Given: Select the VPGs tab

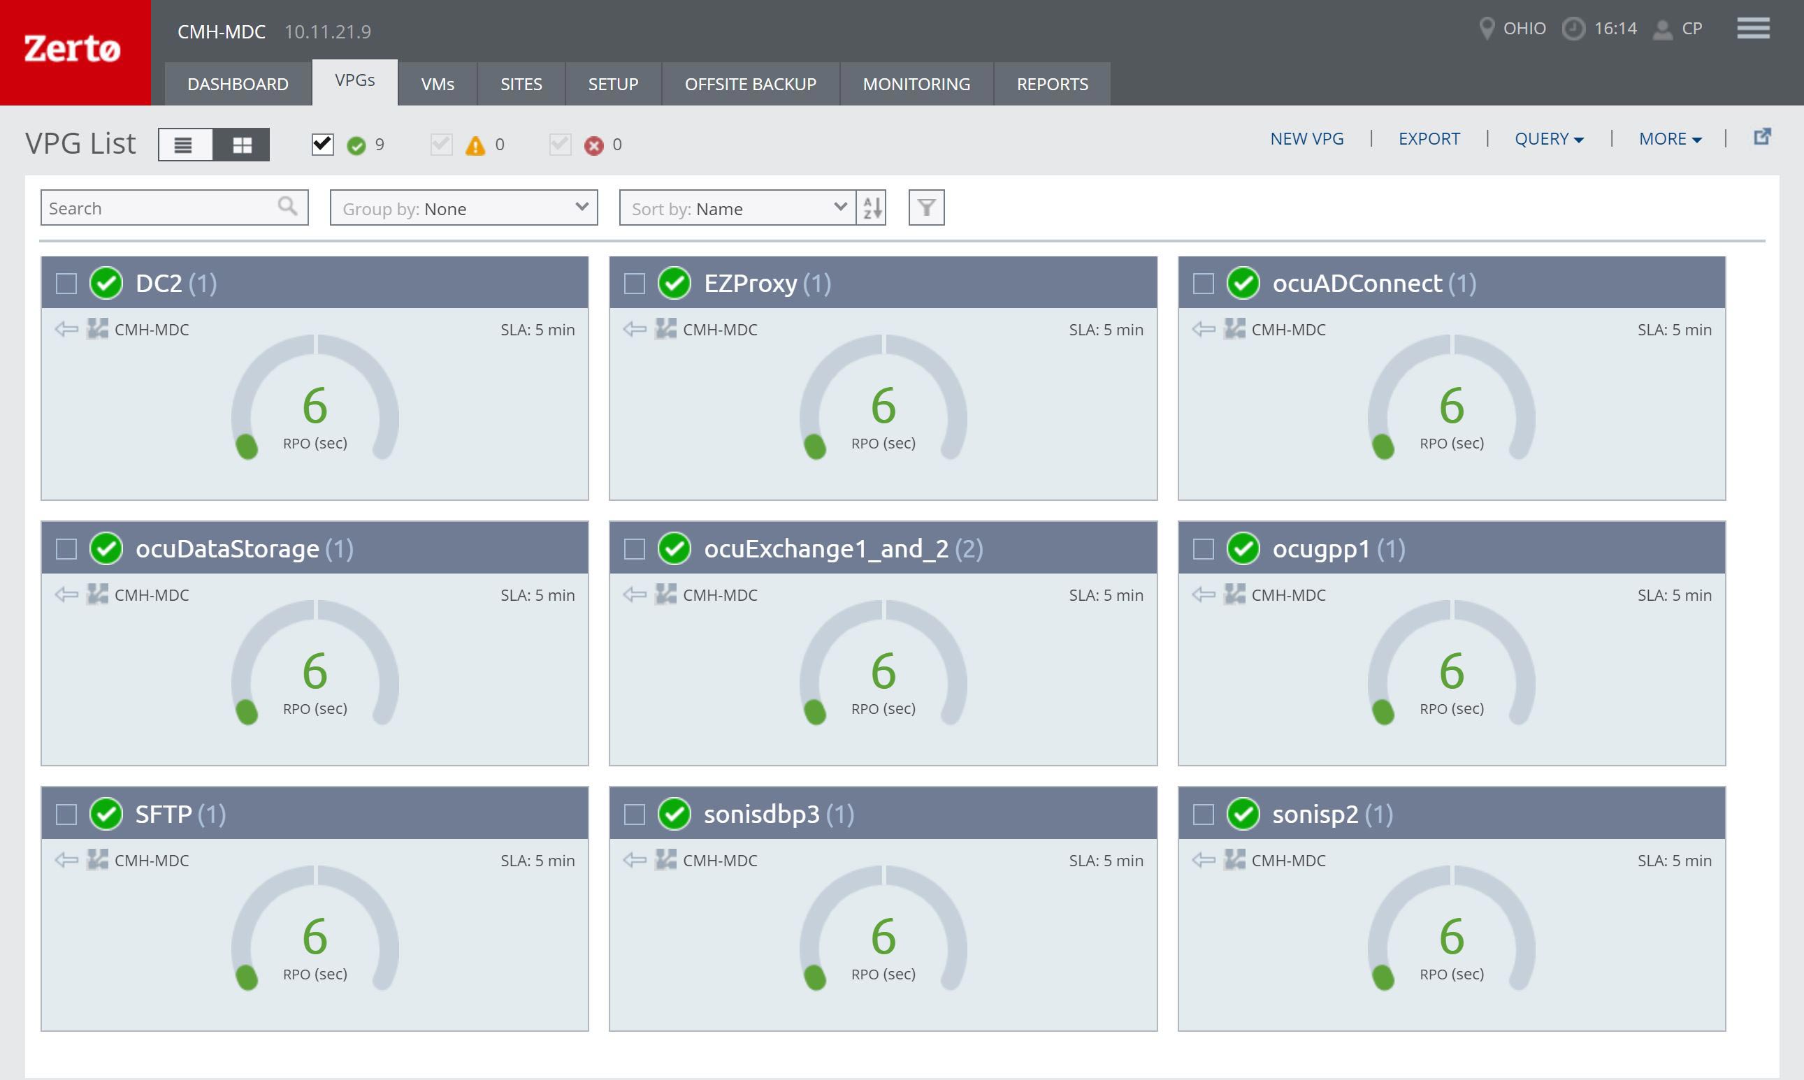Looking at the screenshot, I should 355,82.
